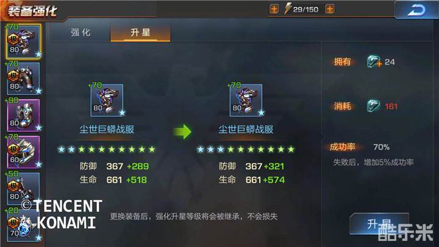Select the +20 level 70 equipment item

(24, 225)
